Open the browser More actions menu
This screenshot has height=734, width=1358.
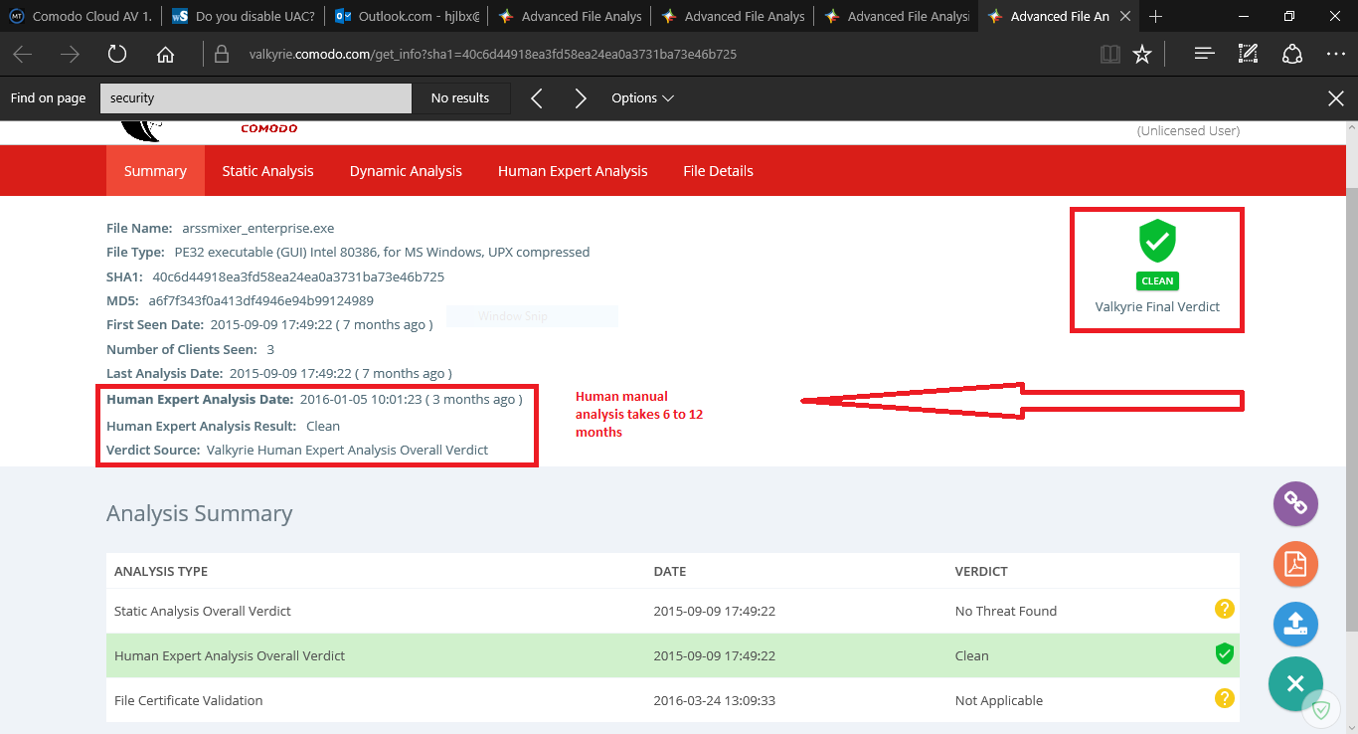coord(1336,55)
